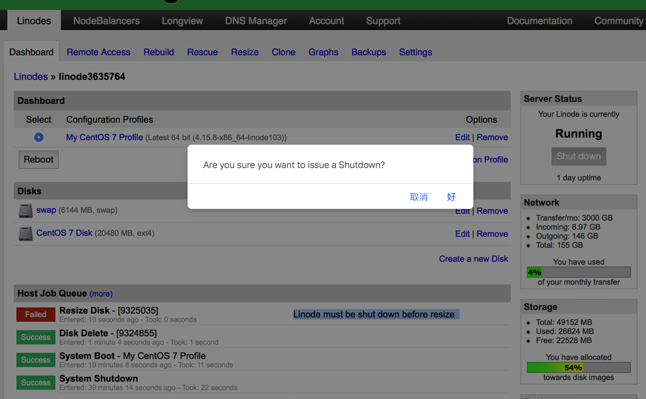Viewport: 646px width, 399px height.
Task: Click the '1 day uptime' text
Action: [578, 178]
